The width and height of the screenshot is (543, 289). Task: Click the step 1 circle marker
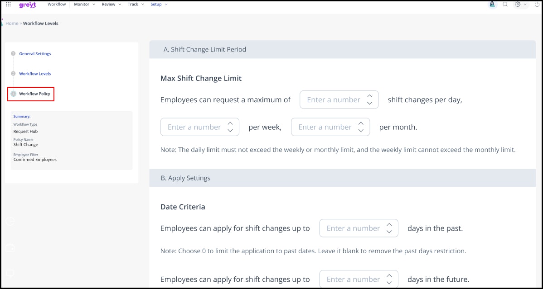coord(13,54)
